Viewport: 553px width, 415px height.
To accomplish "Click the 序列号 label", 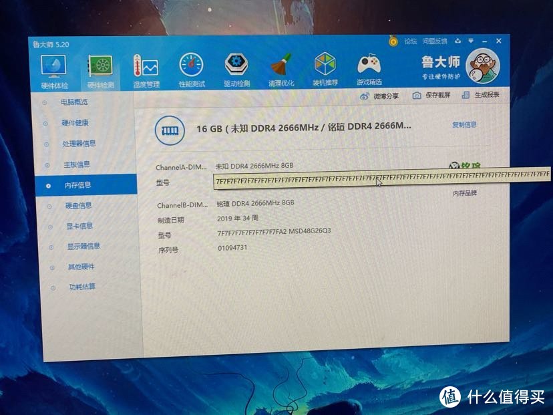I will 168,250.
